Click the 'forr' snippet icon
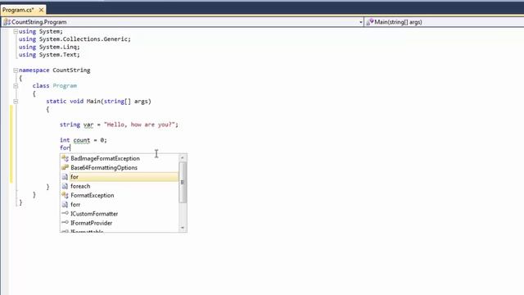 coord(65,205)
